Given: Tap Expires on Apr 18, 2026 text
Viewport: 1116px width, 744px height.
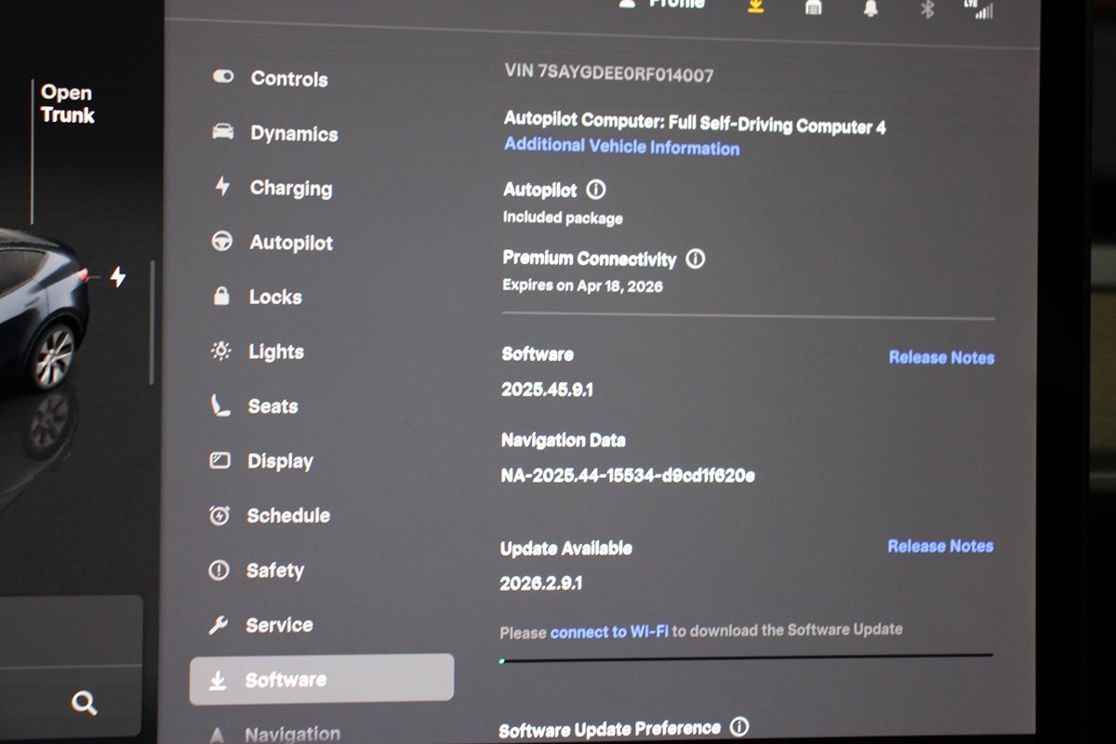Looking at the screenshot, I should point(582,286).
